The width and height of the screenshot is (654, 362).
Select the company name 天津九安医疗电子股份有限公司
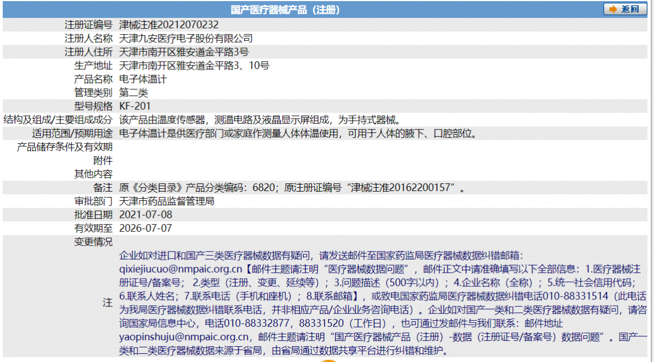point(186,38)
